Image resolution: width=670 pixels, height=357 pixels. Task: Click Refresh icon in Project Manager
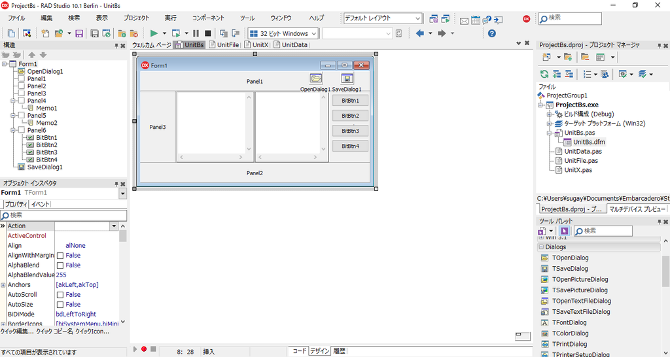[544, 75]
